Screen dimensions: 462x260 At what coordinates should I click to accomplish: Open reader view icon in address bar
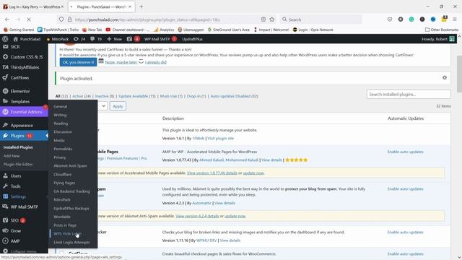coord(263,19)
